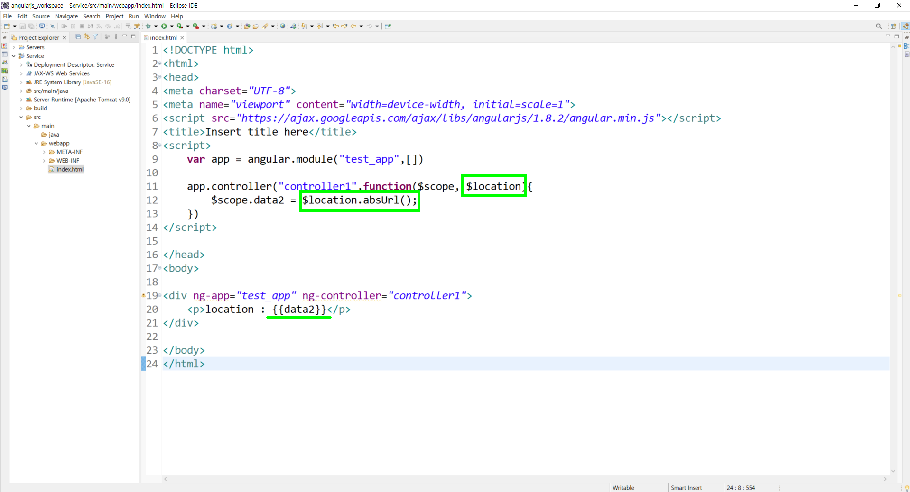Click the Previous Annotation icon

(x=320, y=27)
